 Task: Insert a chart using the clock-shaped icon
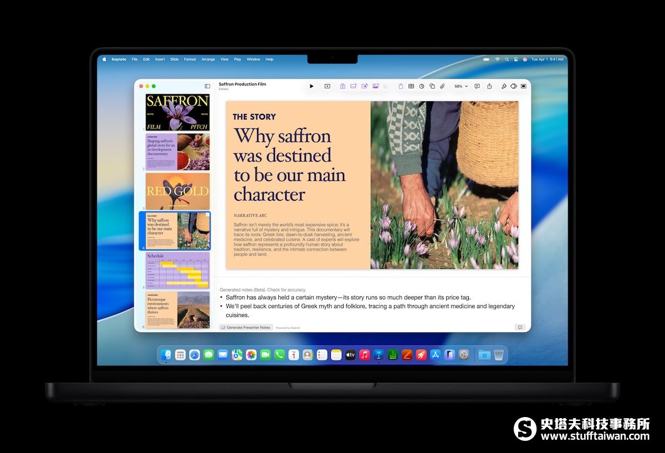tap(422, 86)
